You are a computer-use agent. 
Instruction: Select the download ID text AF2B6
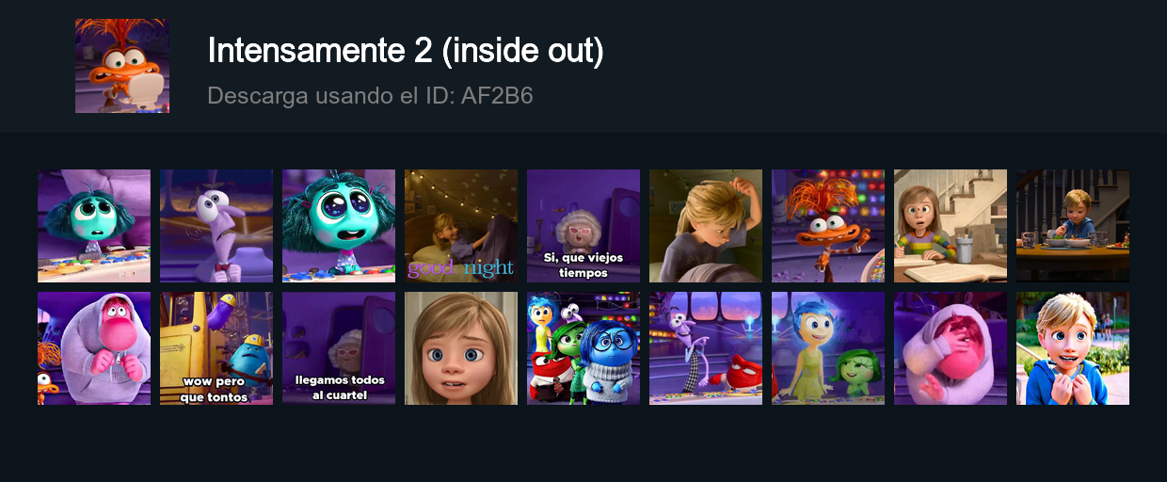[x=498, y=95]
